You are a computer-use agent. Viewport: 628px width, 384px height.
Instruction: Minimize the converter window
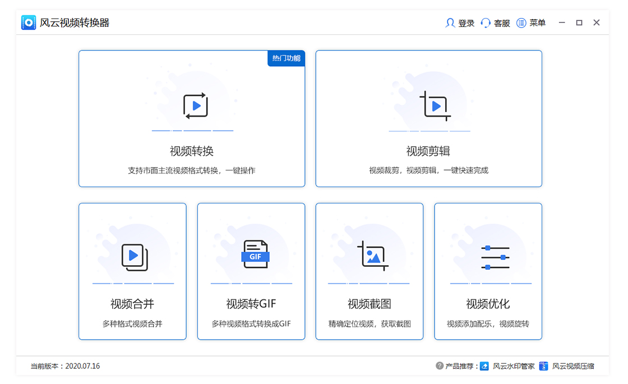562,23
